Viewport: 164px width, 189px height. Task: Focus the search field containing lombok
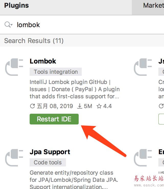click(x=77, y=25)
